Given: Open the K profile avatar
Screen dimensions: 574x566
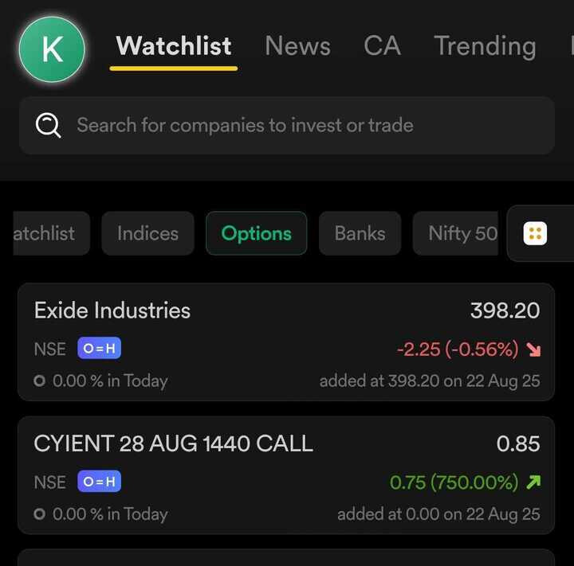Looking at the screenshot, I should pos(52,49).
